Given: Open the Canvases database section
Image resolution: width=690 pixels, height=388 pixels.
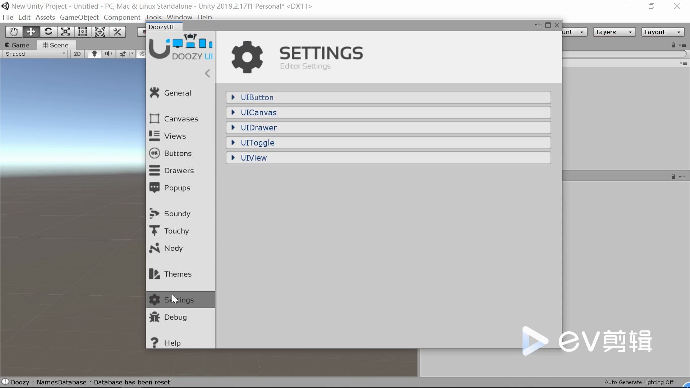Looking at the screenshot, I should pyautogui.click(x=180, y=119).
